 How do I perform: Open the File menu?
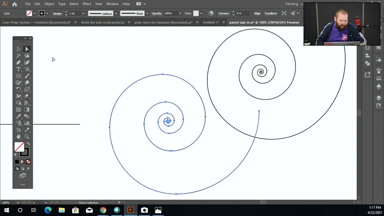click(x=28, y=4)
